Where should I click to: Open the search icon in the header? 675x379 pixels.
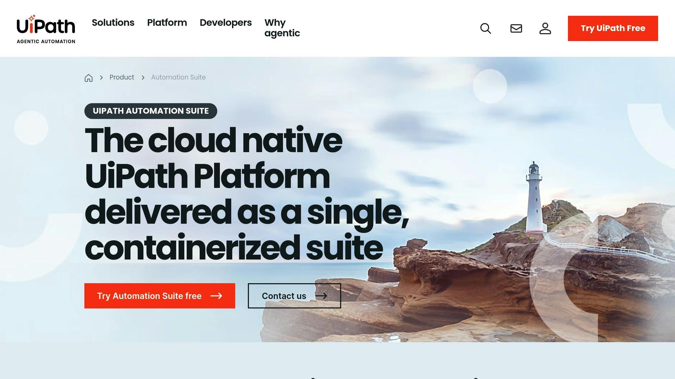(x=485, y=29)
